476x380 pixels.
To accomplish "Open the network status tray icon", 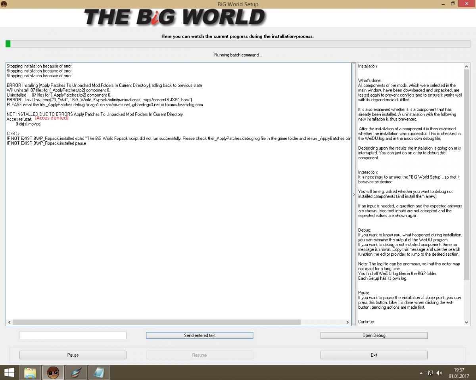I will [430, 373].
